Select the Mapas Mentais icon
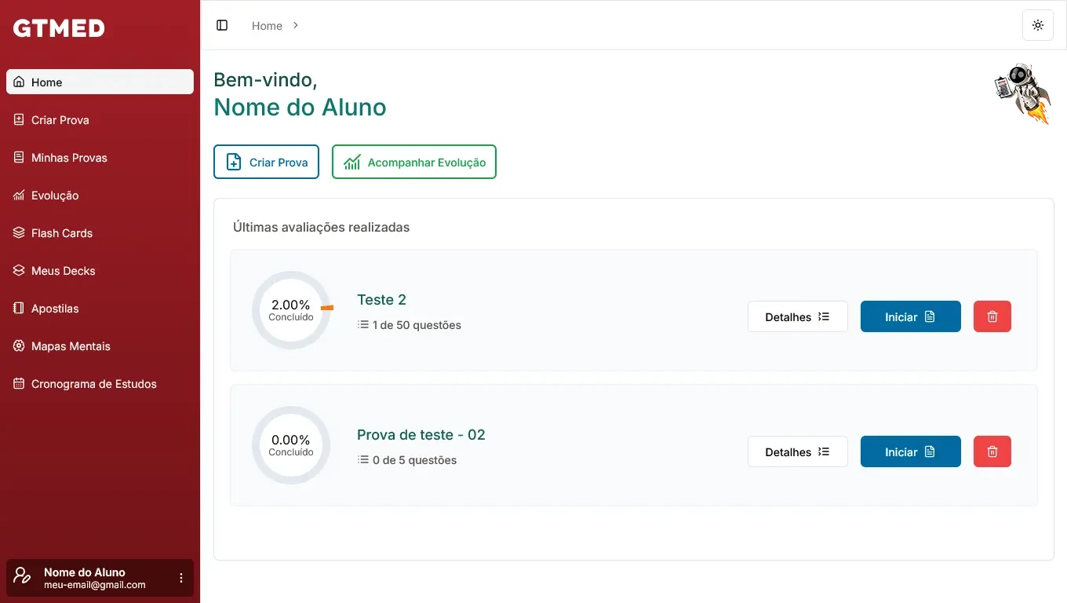The height and width of the screenshot is (603, 1067). pyautogui.click(x=19, y=346)
